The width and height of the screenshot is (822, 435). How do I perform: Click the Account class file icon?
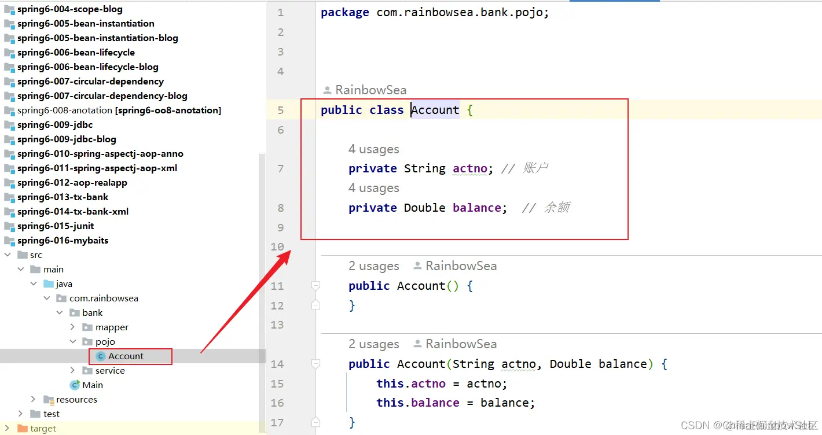[101, 356]
